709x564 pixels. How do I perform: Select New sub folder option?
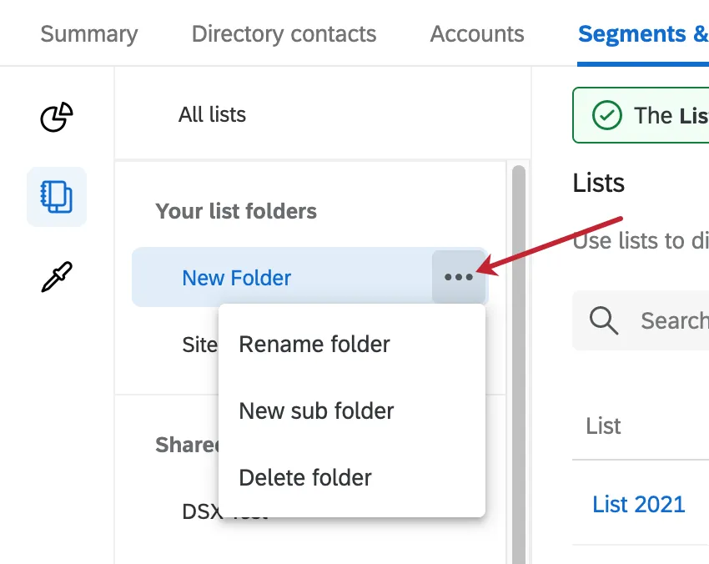[x=316, y=410]
